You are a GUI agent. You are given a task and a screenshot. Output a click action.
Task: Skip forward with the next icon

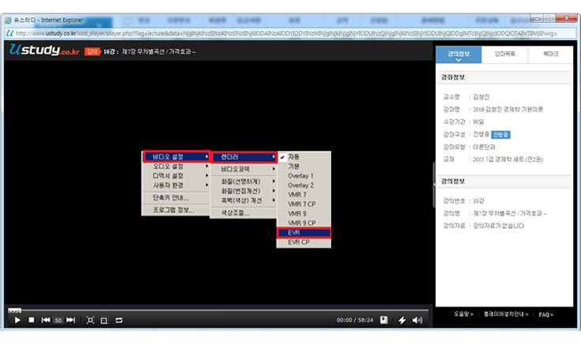(71, 320)
